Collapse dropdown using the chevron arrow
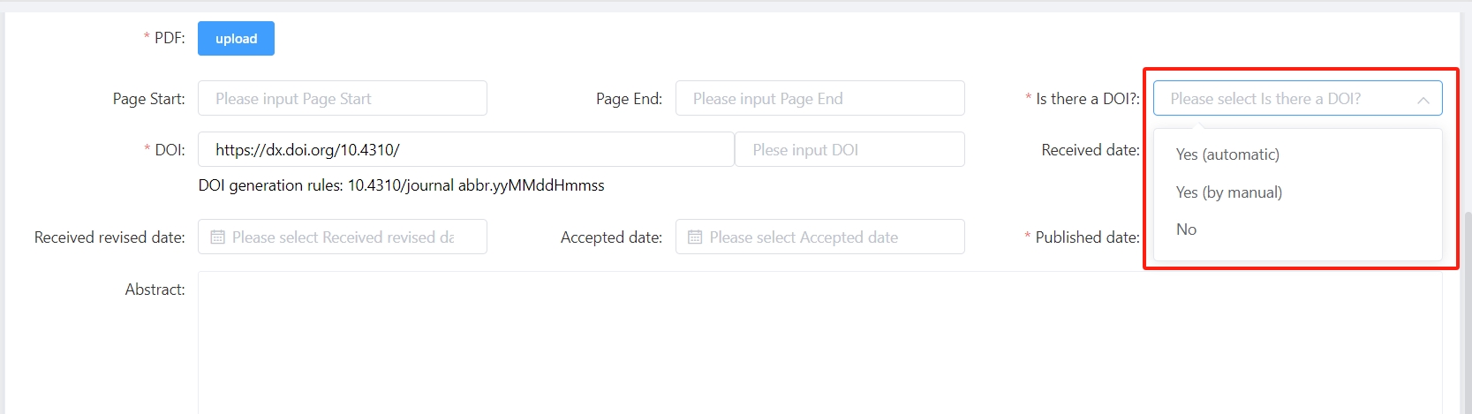The height and width of the screenshot is (414, 1472). 1423,100
